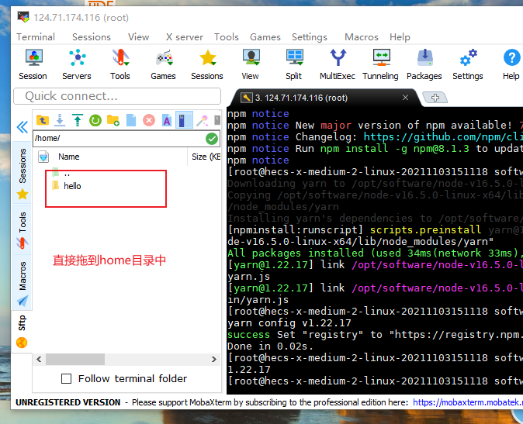
Task: Create a new folder in SFTP browser
Action: tap(113, 120)
